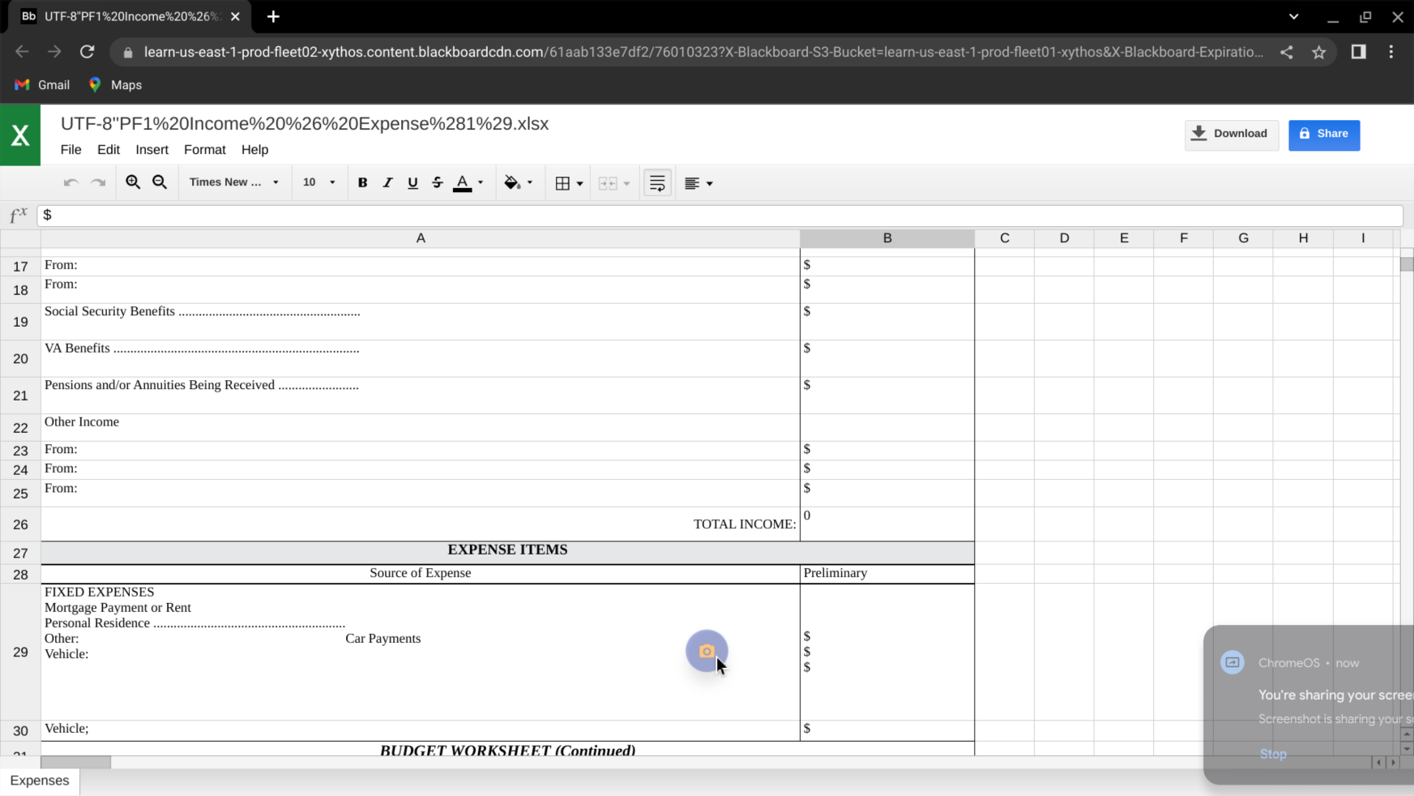The image size is (1414, 796).
Task: Click the text color A icon
Action: (462, 183)
